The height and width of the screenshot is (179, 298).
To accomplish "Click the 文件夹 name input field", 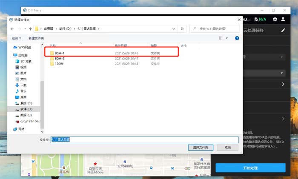I will (144, 139).
